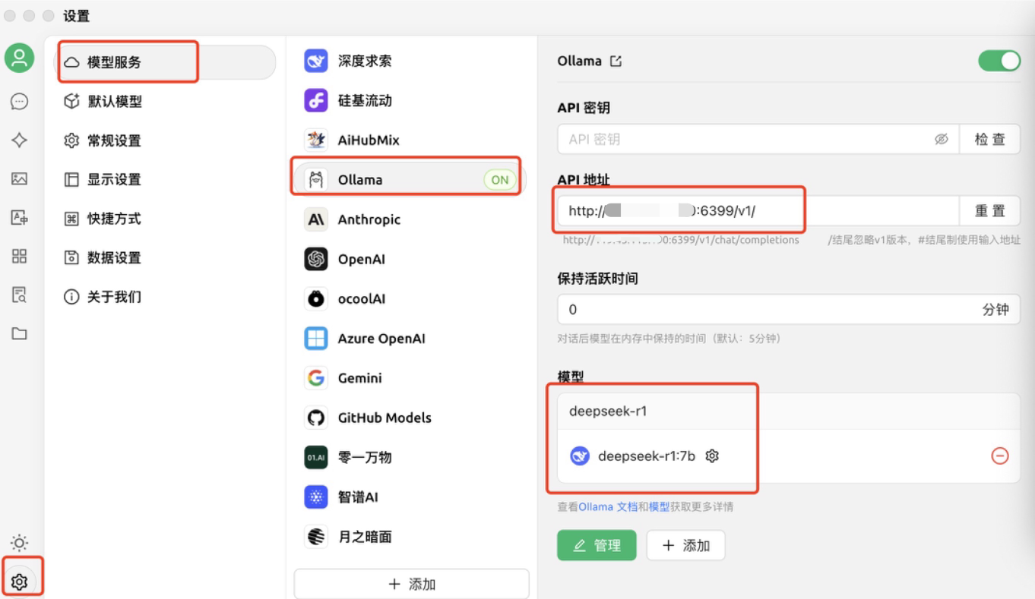Toggle the Ollama enable switch

point(999,61)
